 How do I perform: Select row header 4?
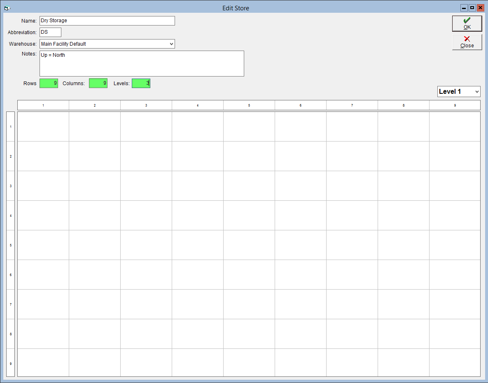click(x=11, y=216)
